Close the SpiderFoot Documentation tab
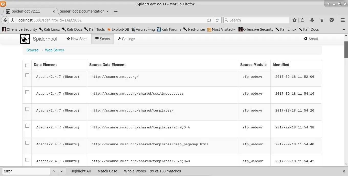348x176 pixels. [x=107, y=12]
